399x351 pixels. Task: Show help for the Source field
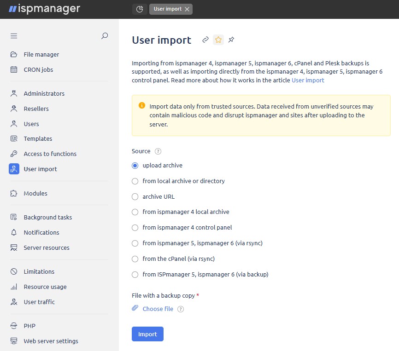(158, 151)
